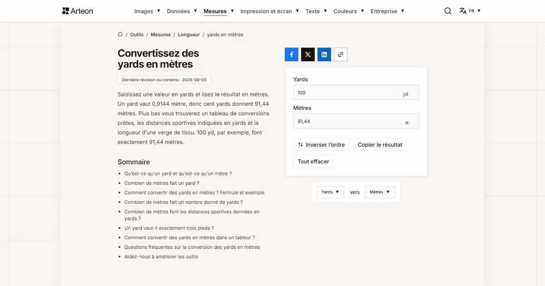The width and height of the screenshot is (545, 286).
Task: Go to Longueur in the breadcrumb
Action: tap(189, 35)
